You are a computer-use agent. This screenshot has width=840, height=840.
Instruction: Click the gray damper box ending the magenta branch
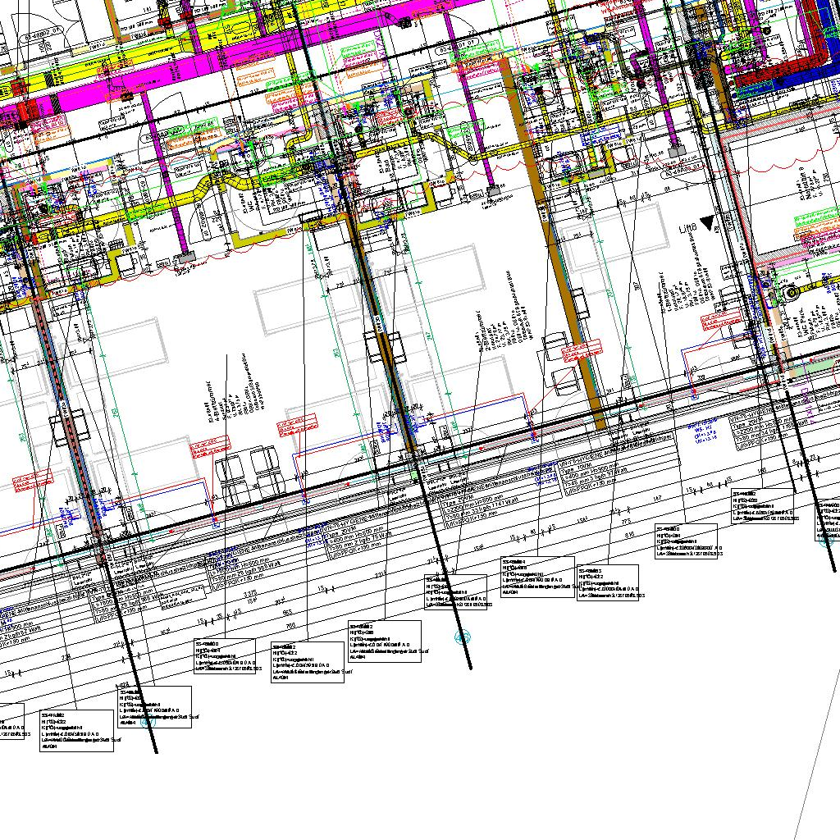(x=186, y=258)
